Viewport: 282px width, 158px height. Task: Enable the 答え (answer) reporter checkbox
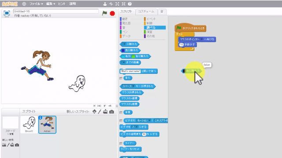[x=121, y=78]
